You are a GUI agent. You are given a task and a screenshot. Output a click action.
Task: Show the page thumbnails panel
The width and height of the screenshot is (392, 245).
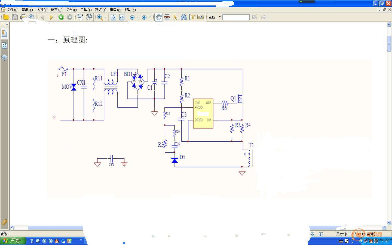(x=4, y=45)
